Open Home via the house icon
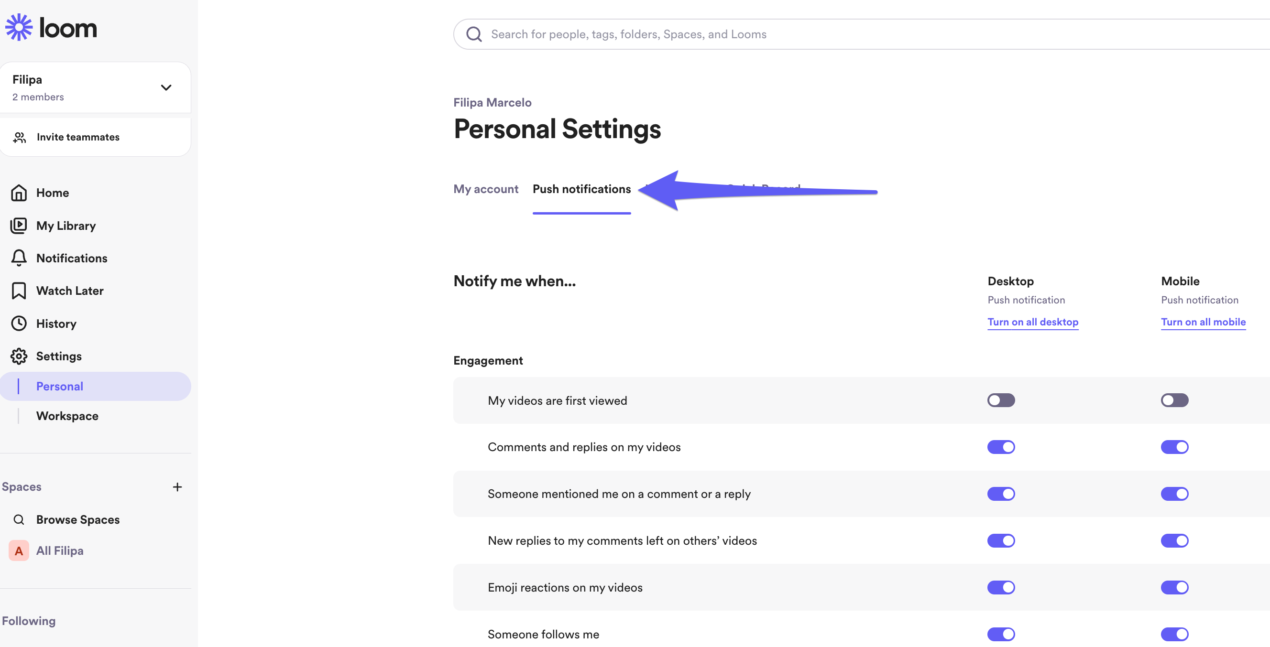The height and width of the screenshot is (647, 1270). click(19, 193)
